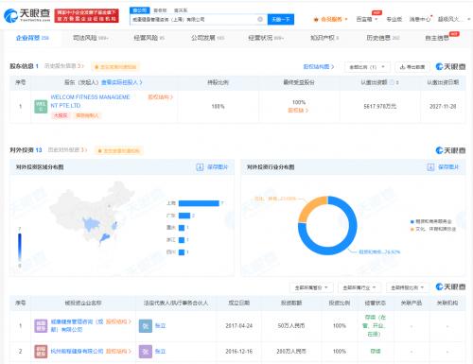Click 保存图片 on the regional distribution chart
The image size is (473, 364).
(218, 167)
